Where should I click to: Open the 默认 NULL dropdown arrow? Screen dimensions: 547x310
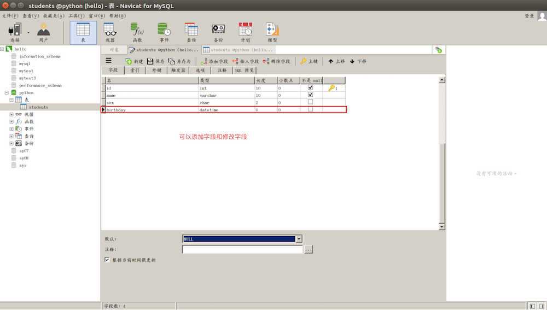tap(299, 239)
